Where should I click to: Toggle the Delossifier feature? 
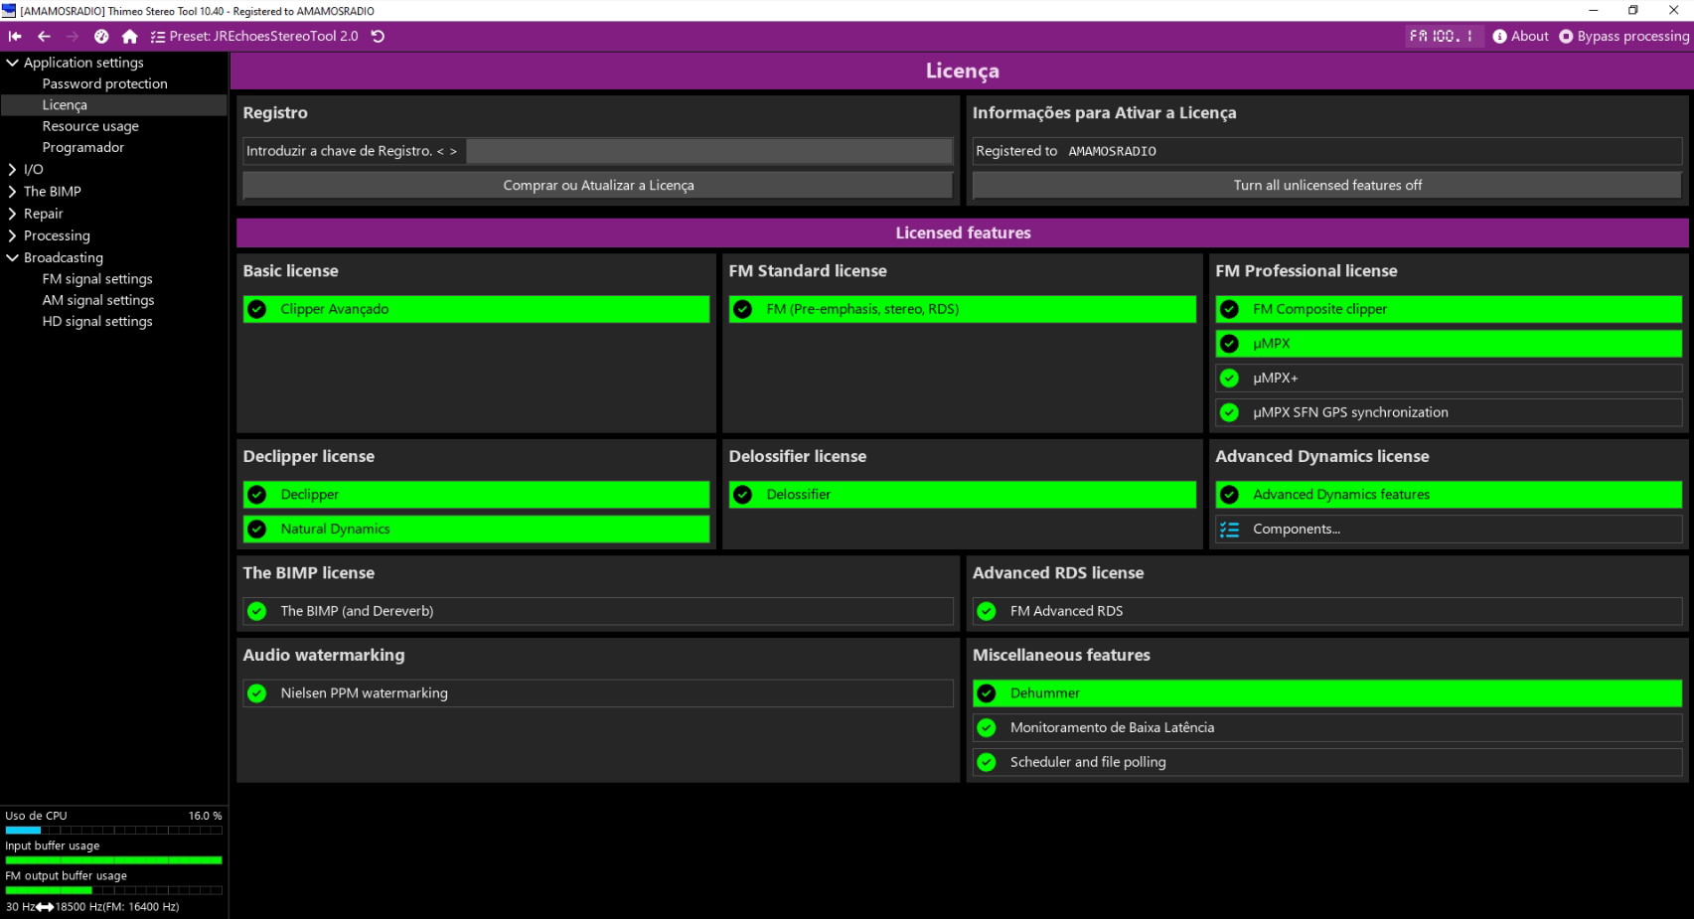[x=962, y=495]
